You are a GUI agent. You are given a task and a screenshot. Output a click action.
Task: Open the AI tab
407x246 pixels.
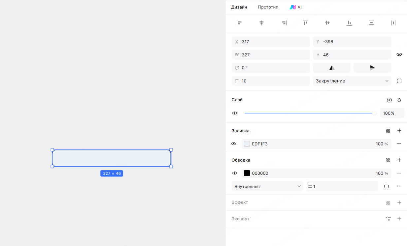(x=296, y=7)
